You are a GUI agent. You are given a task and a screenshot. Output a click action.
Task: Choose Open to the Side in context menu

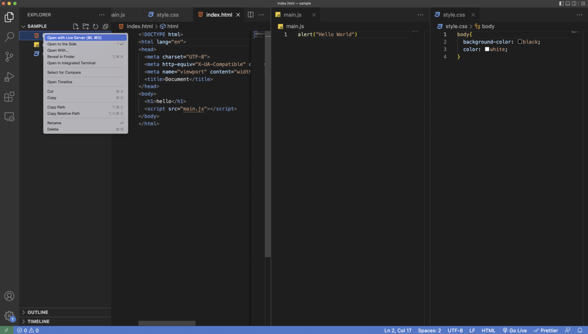[86, 44]
